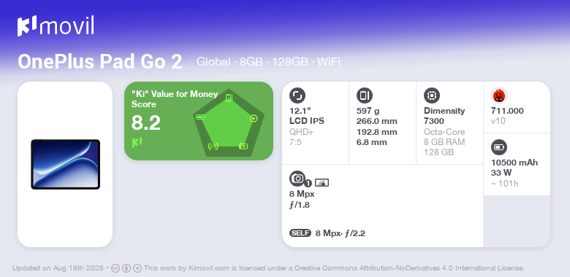
Task: Click the image mode icon beside camera
Action: point(322,183)
